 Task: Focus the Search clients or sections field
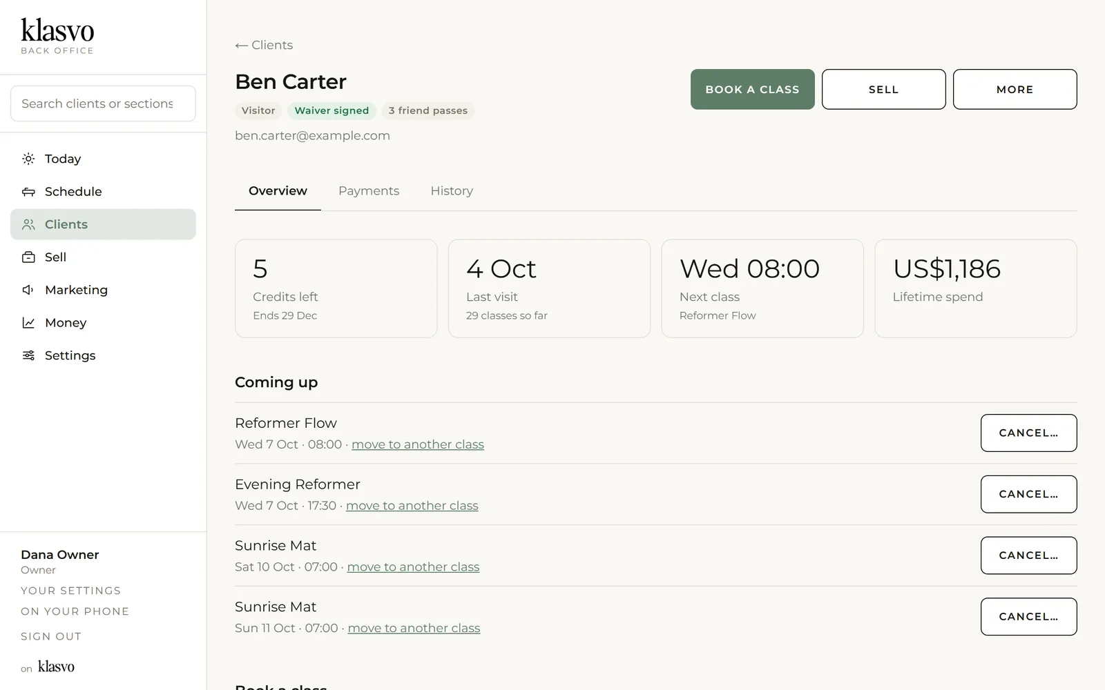coord(103,103)
